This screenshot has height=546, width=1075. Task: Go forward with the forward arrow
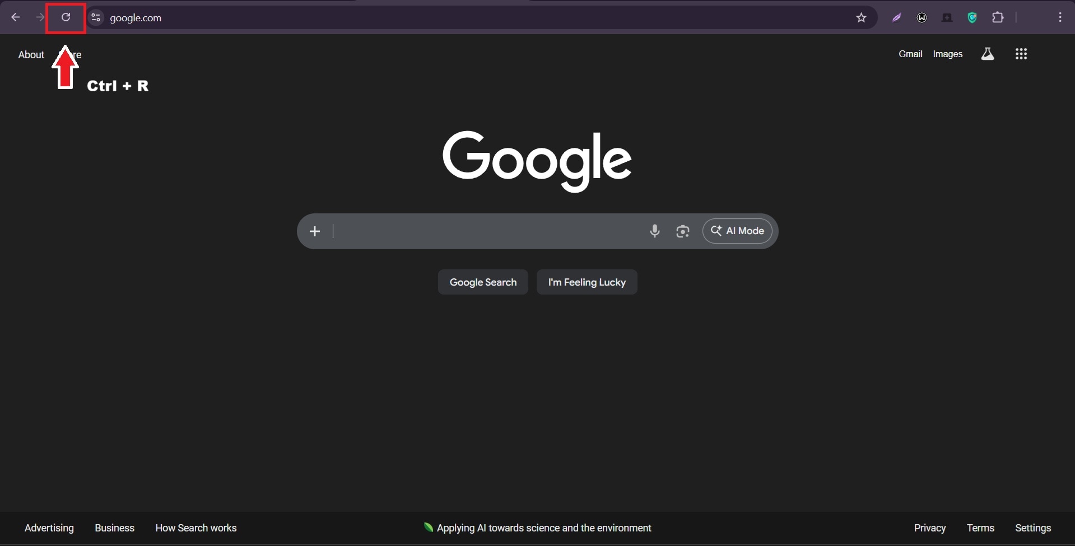click(39, 17)
